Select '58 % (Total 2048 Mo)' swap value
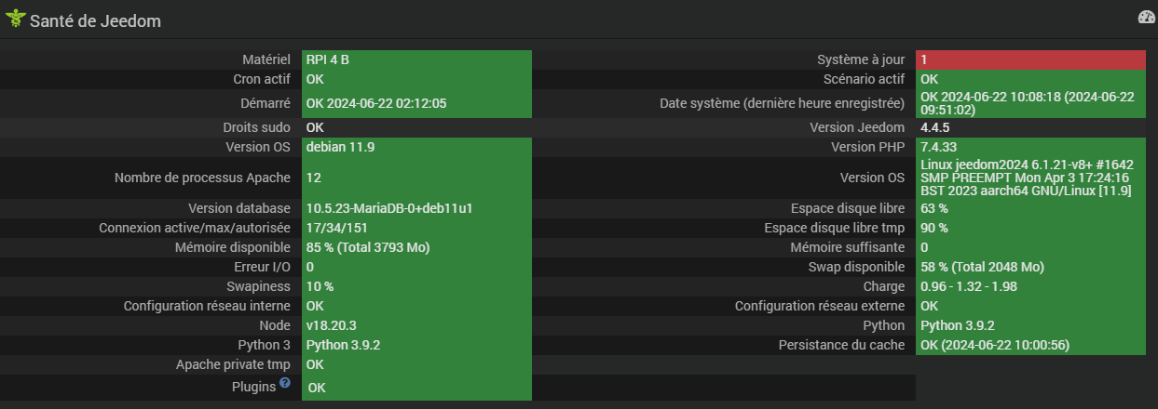 pyautogui.click(x=982, y=267)
